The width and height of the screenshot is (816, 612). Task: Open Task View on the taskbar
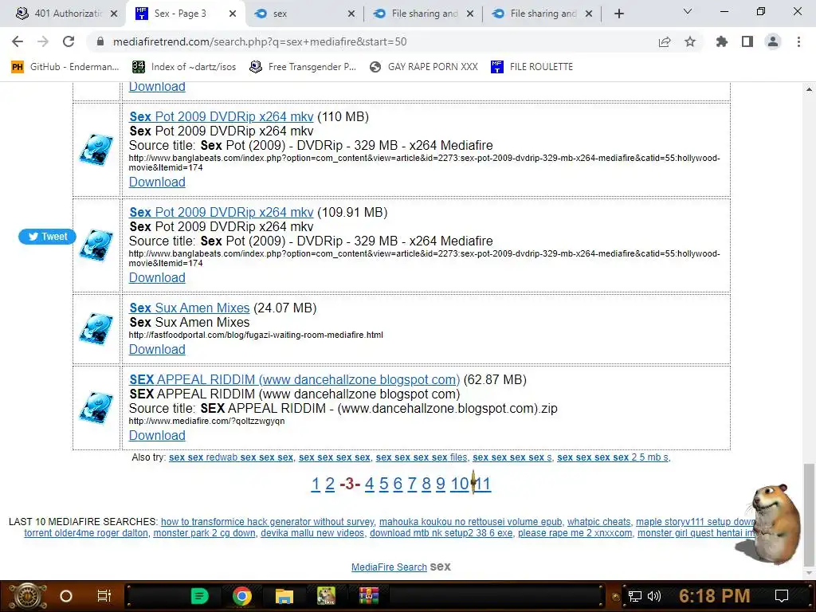[104, 596]
